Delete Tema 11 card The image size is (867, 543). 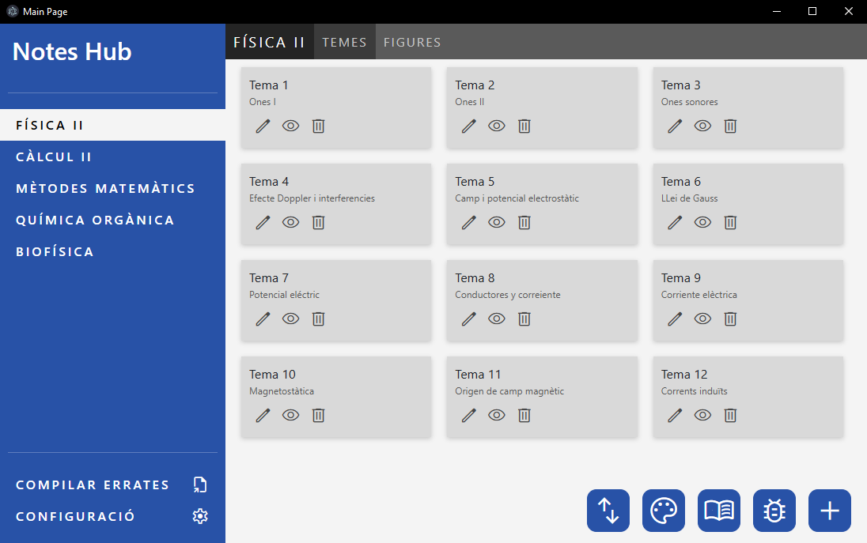[x=524, y=416]
